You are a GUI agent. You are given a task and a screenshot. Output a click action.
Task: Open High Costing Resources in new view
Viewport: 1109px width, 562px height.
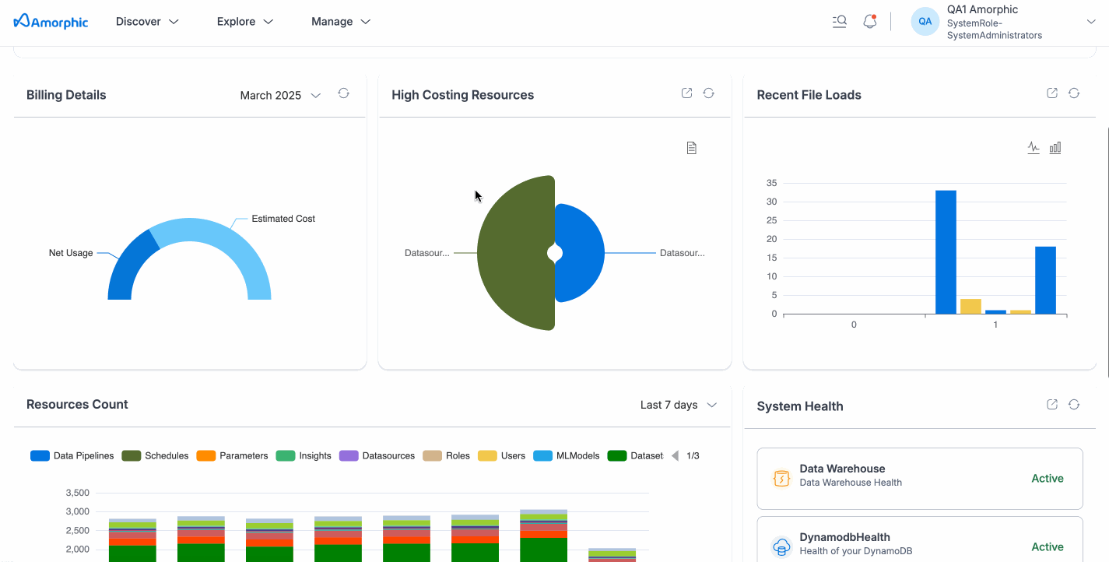tap(686, 93)
